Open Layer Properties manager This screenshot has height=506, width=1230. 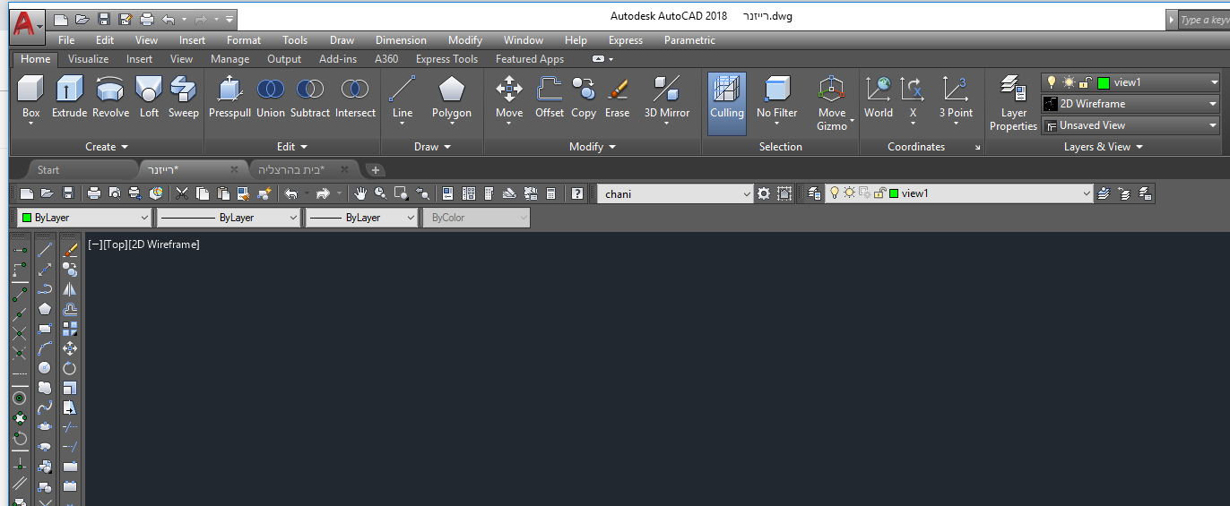[1013, 103]
